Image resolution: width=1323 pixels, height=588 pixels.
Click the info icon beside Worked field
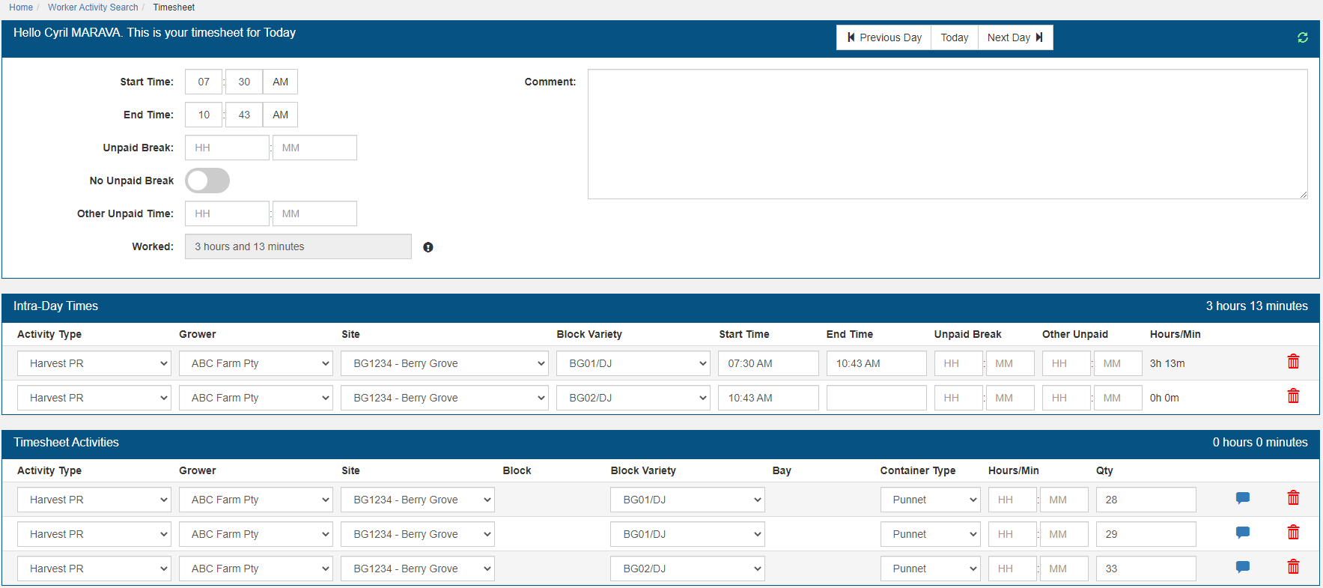coord(428,247)
